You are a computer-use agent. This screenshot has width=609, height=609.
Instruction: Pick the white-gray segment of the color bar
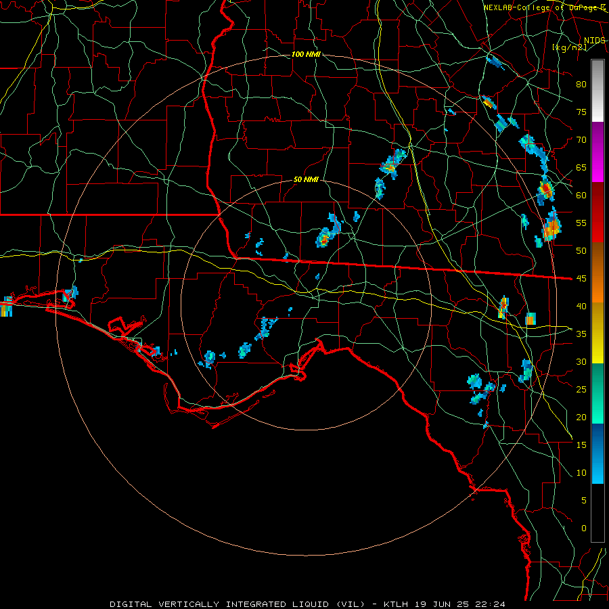[x=597, y=91]
